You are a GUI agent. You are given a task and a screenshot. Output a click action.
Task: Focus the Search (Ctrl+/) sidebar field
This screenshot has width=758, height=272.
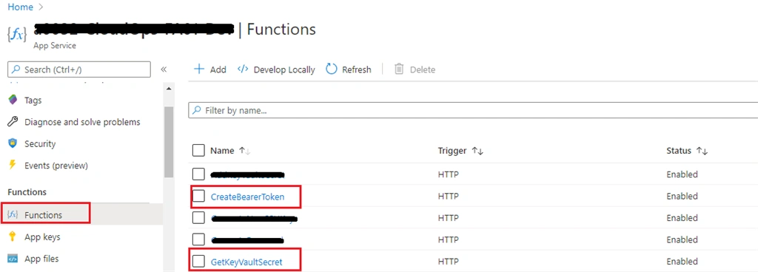tap(79, 69)
